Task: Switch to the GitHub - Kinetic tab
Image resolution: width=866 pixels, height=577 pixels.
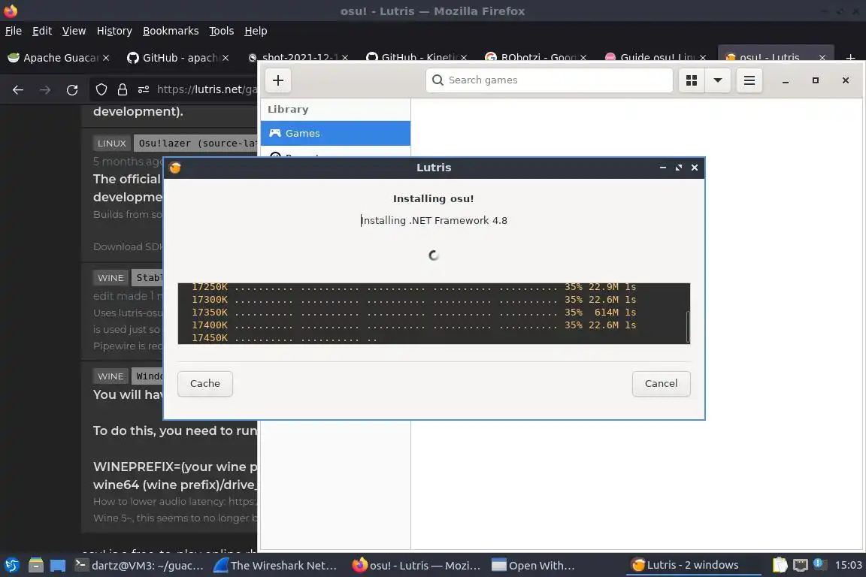Action: point(416,57)
